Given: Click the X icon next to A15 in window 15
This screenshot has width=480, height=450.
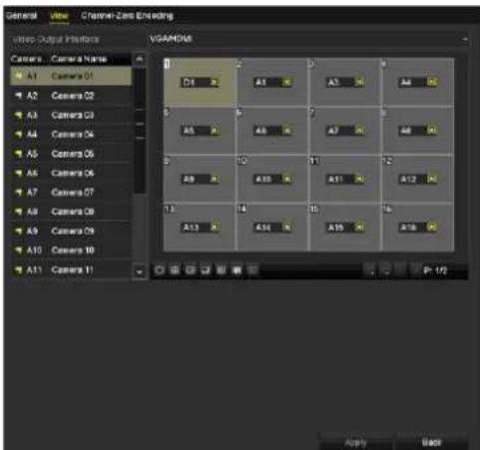Looking at the screenshot, I should (359, 227).
